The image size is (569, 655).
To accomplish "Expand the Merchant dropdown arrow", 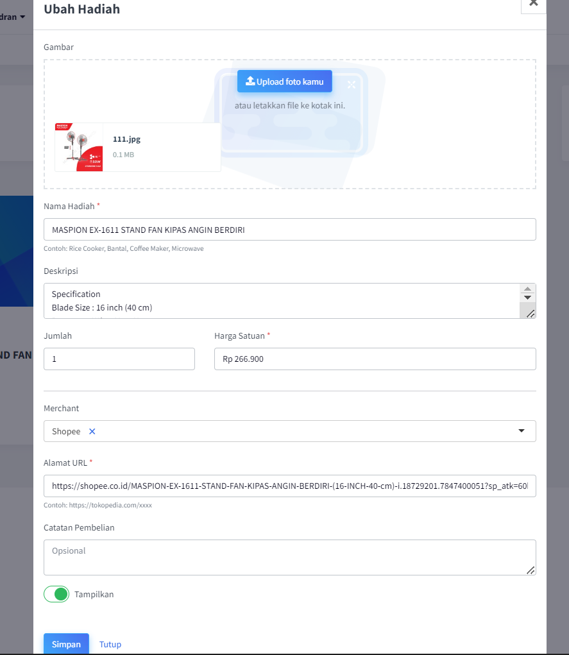I will pos(522,430).
